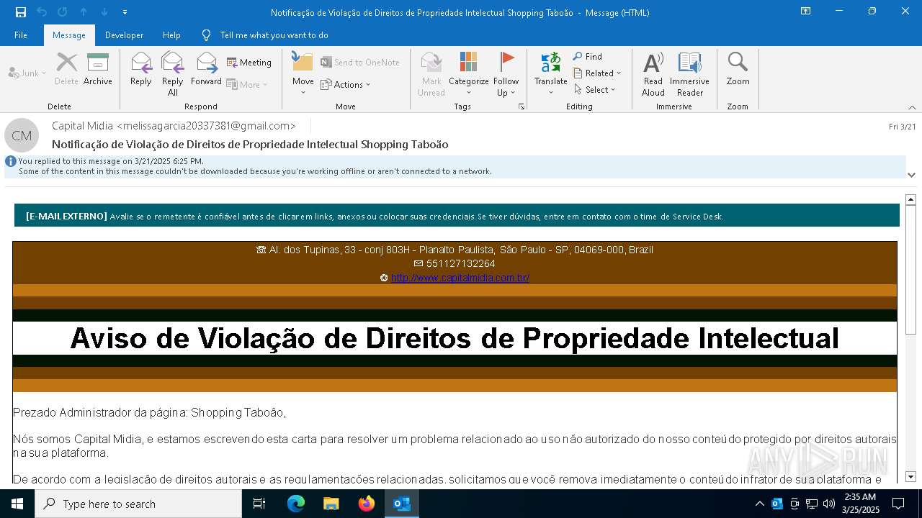The image size is (922, 518).
Task: Switch to the Message tab
Action: coord(69,35)
